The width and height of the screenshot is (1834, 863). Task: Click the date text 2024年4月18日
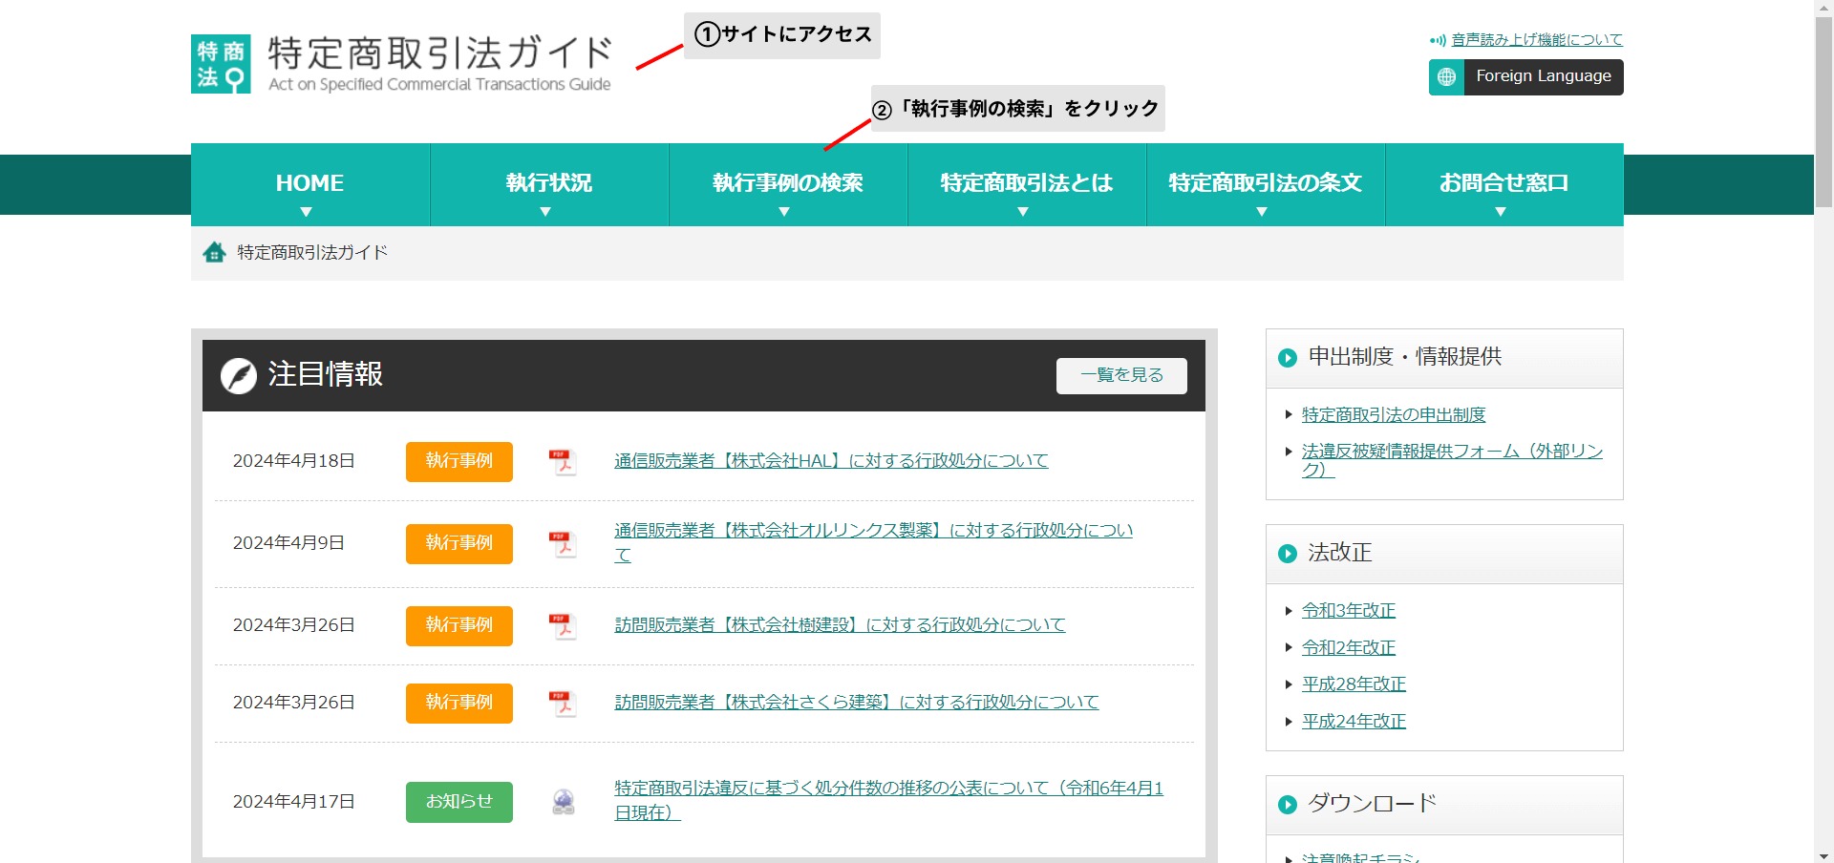coord(294,461)
